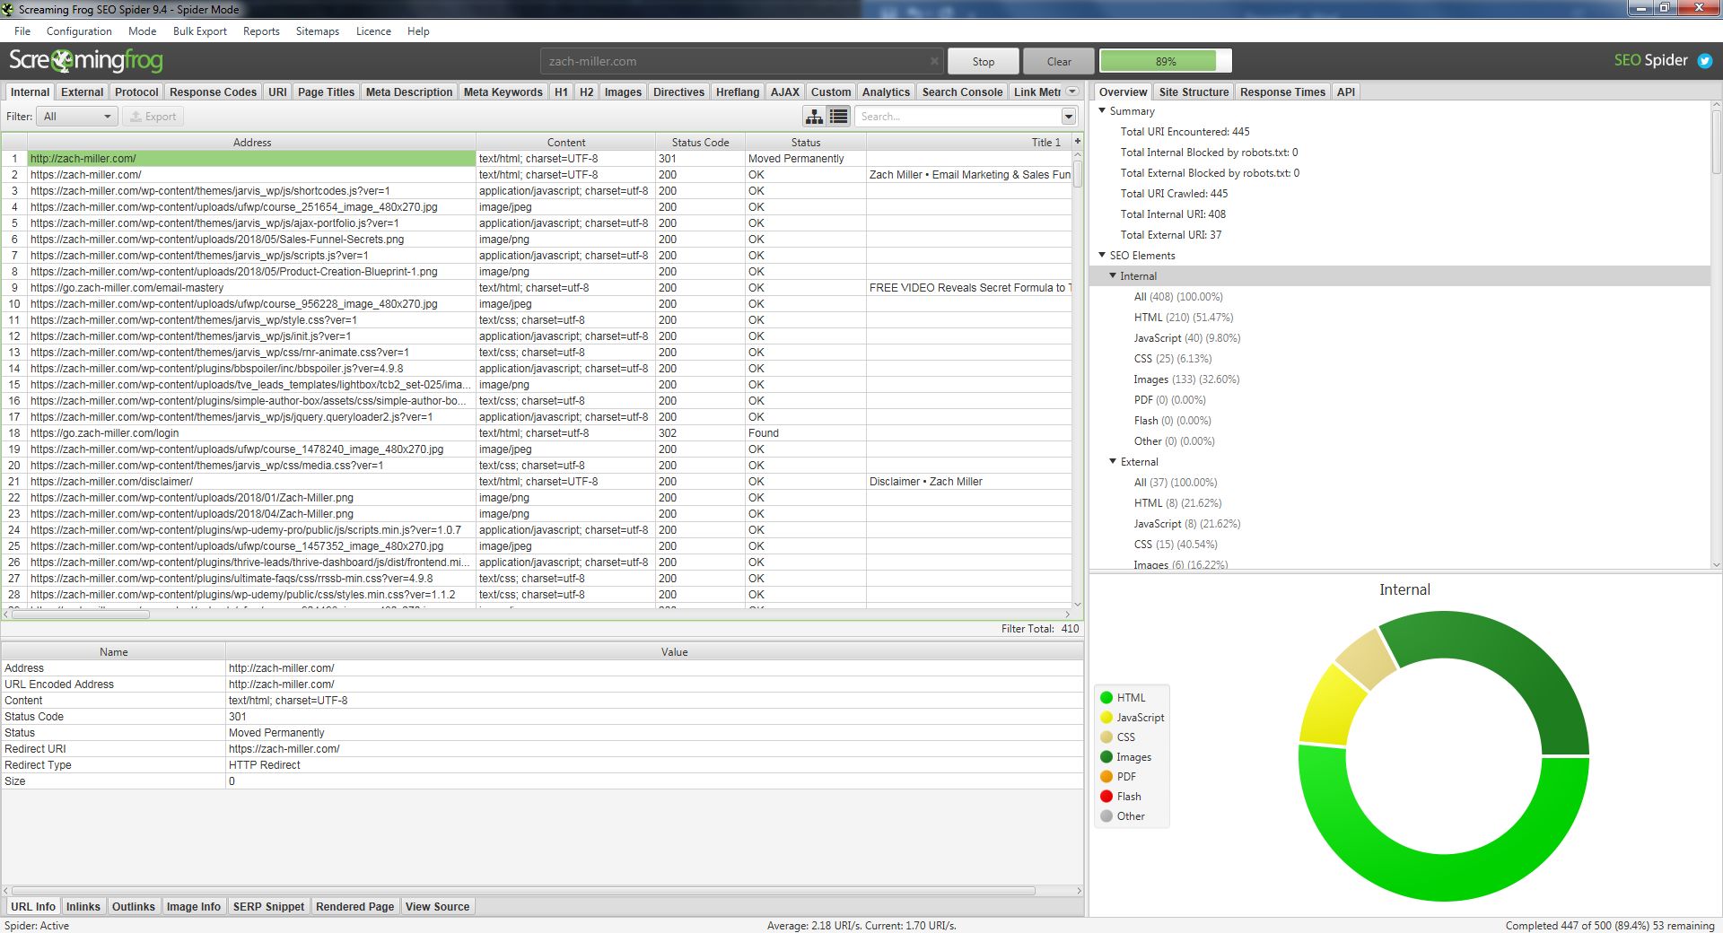Click the PDF legend orange dot
This screenshot has width=1723, height=933.
click(x=1106, y=776)
